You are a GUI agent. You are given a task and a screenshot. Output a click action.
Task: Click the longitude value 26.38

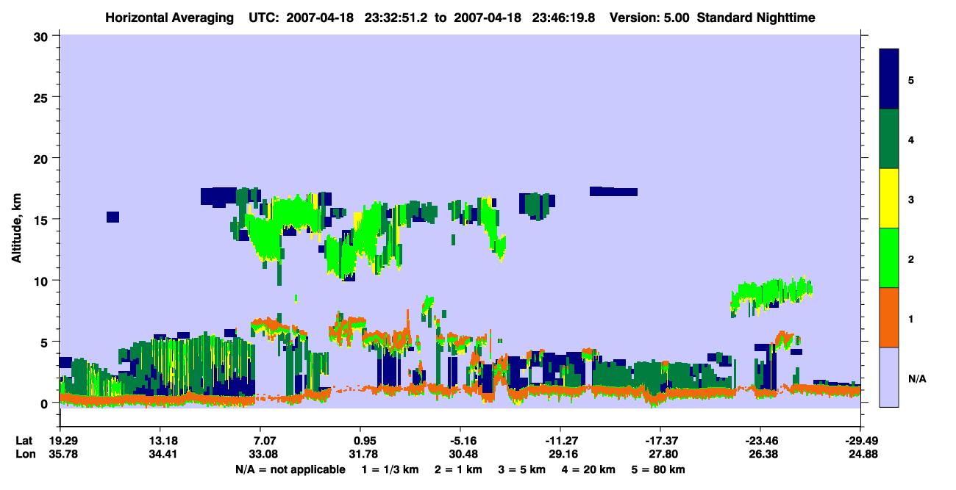(762, 454)
